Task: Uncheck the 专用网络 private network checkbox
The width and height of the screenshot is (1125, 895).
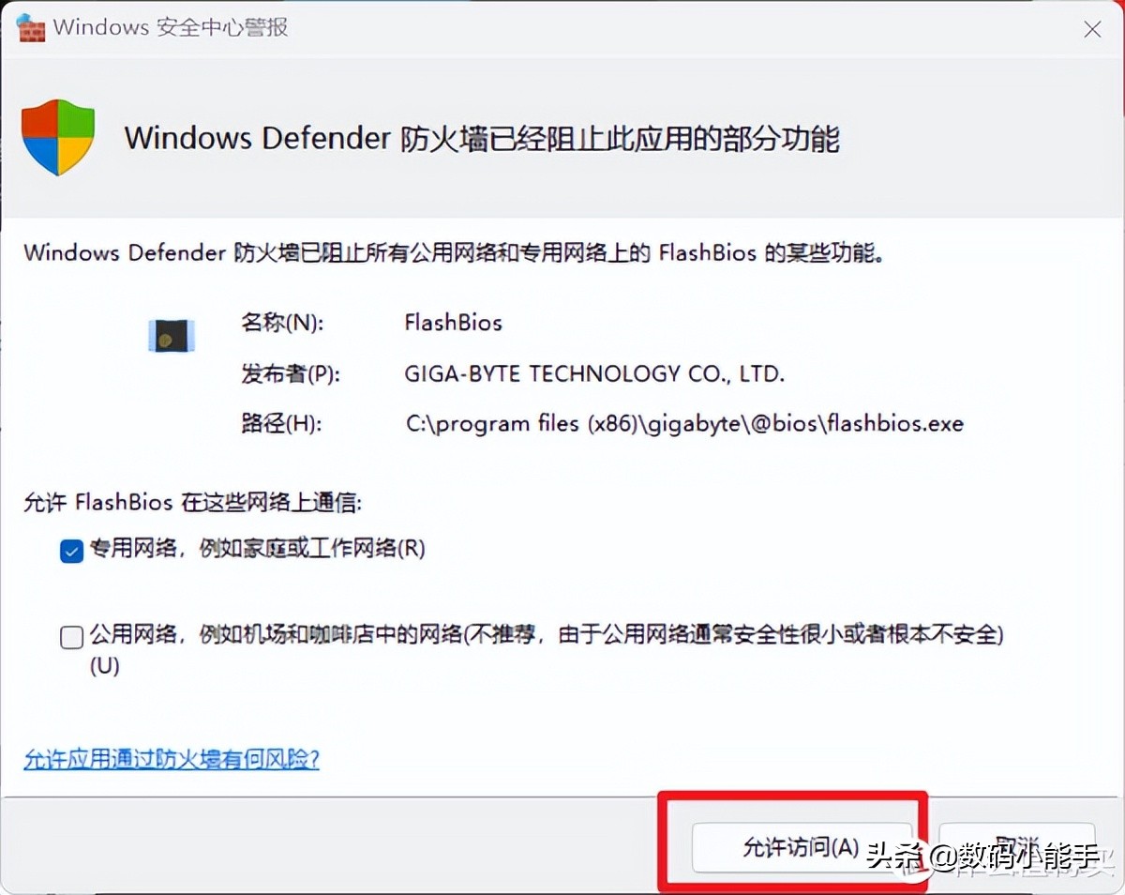Action: click(x=71, y=553)
